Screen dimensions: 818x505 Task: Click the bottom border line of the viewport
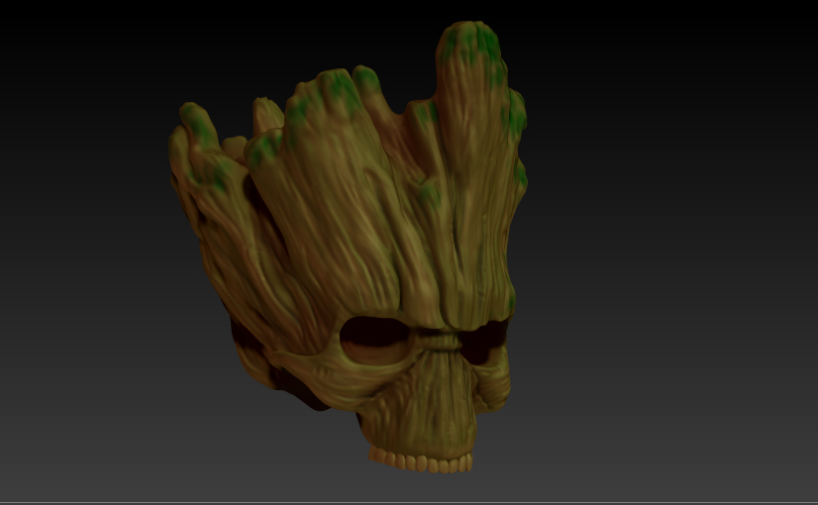(409, 502)
